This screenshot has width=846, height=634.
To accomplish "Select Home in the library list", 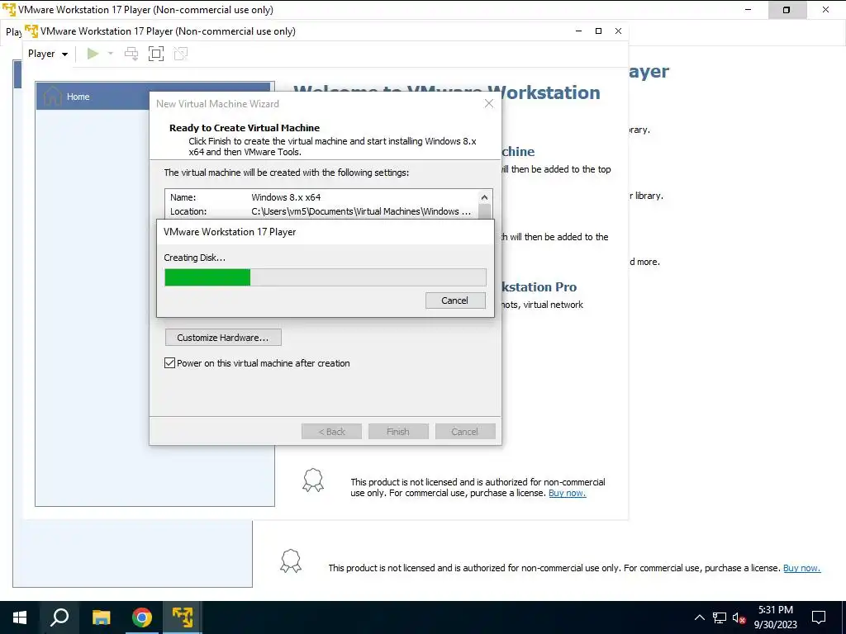I will click(153, 97).
